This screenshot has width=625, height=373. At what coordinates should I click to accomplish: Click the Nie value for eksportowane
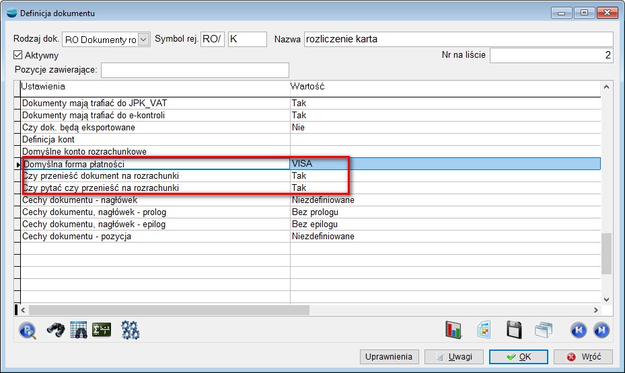click(445, 128)
